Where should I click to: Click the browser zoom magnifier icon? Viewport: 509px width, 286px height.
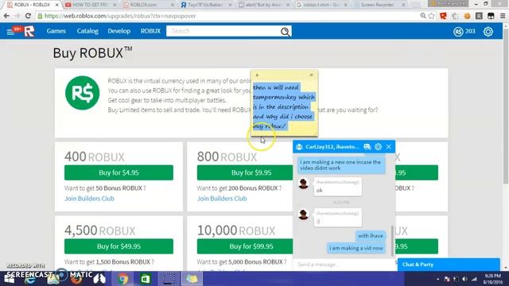[x=422, y=16]
